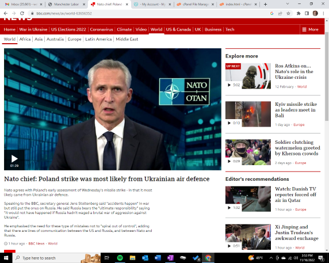Select Middle East sub-navigation link

(127, 39)
